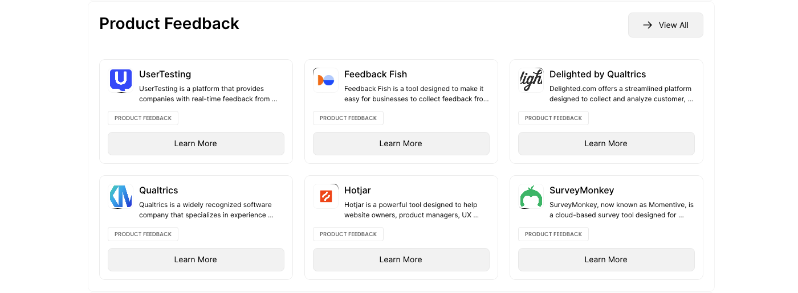Click the Qualtrics logo icon
The height and width of the screenshot is (293, 798).
tap(120, 196)
